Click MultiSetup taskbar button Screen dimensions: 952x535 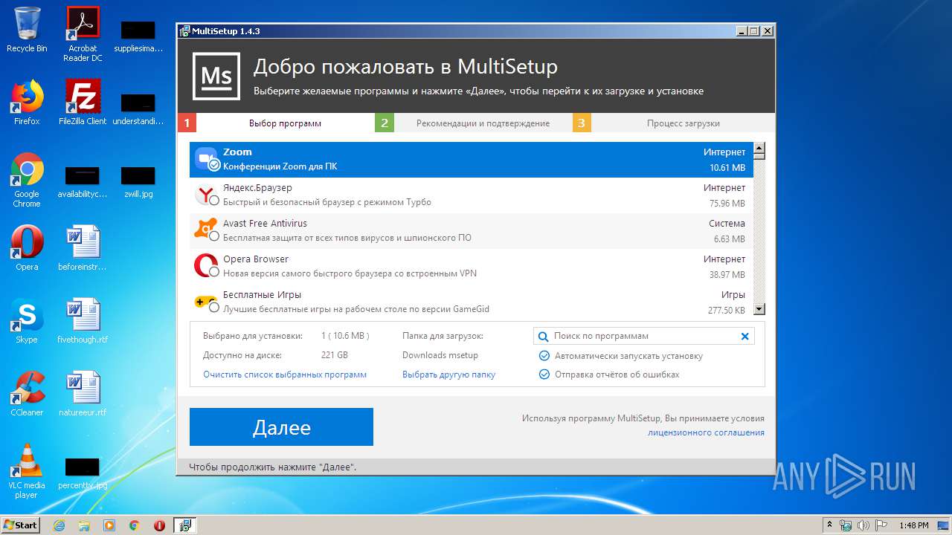[x=184, y=525]
